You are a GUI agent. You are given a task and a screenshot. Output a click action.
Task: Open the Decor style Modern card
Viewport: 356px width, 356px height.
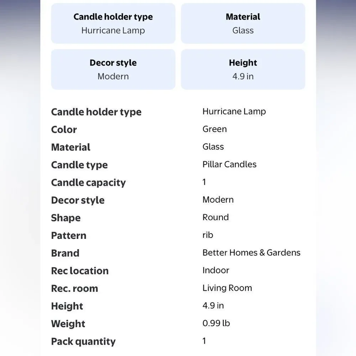click(113, 69)
